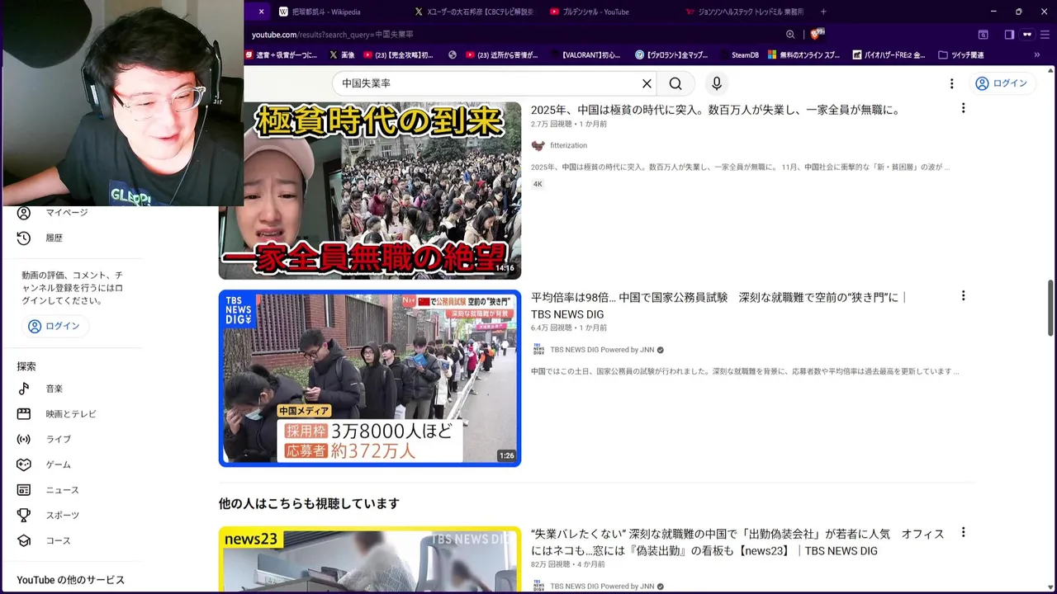
Task: Switch to the Xユーザーの大石邦彦 tab
Action: coord(474,12)
